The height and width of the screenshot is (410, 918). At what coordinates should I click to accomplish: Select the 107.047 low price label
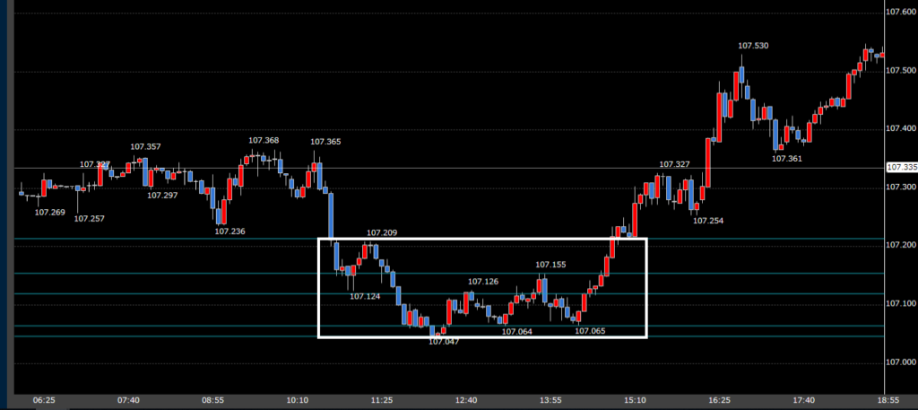tap(444, 342)
